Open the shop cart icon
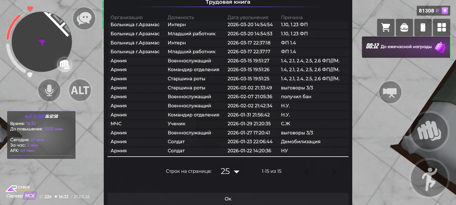 point(386,27)
